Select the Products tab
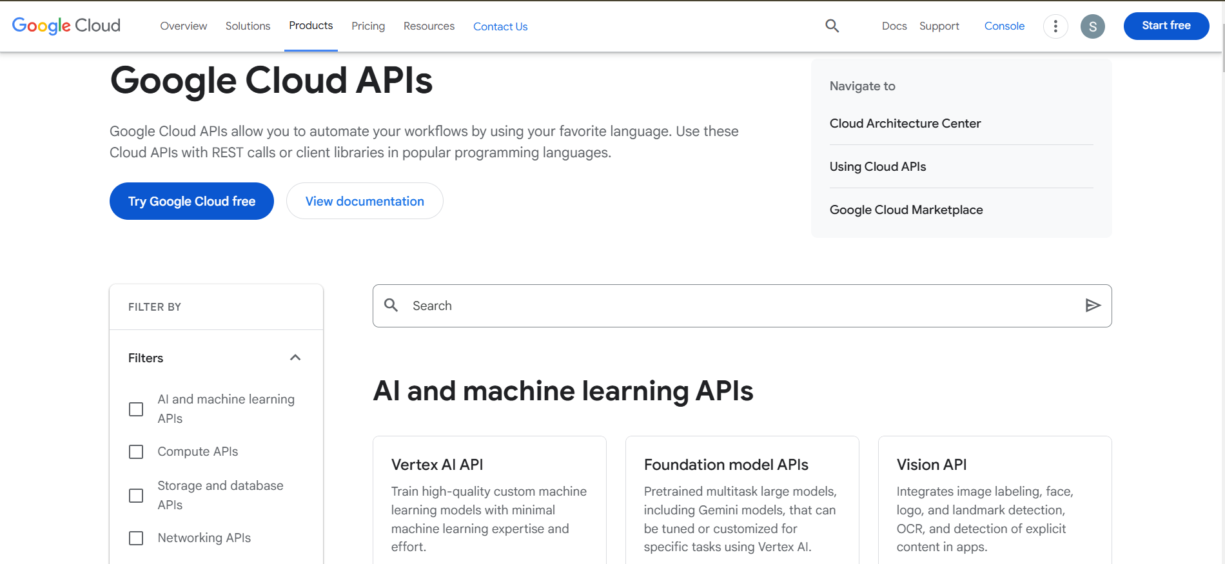The height and width of the screenshot is (564, 1225). (311, 26)
